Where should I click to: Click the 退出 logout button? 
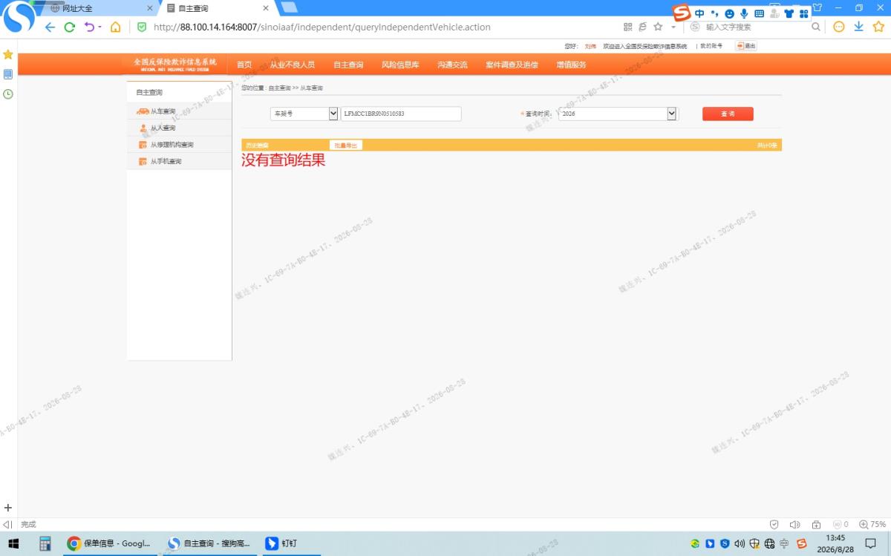746,46
